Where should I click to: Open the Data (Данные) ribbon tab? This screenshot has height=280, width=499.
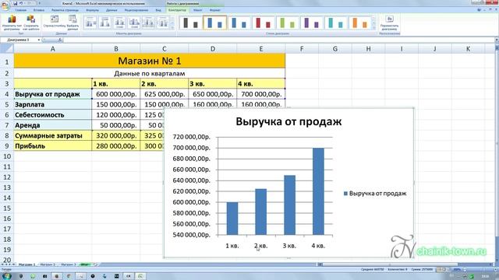click(x=111, y=10)
